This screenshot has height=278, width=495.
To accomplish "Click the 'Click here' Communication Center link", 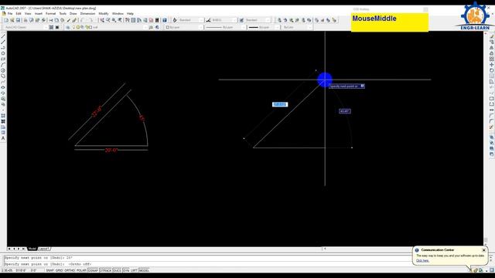I will tap(422, 261).
